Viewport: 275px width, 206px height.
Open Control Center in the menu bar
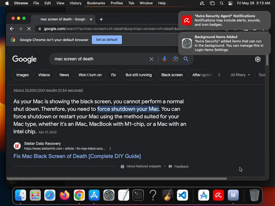click(230, 3)
